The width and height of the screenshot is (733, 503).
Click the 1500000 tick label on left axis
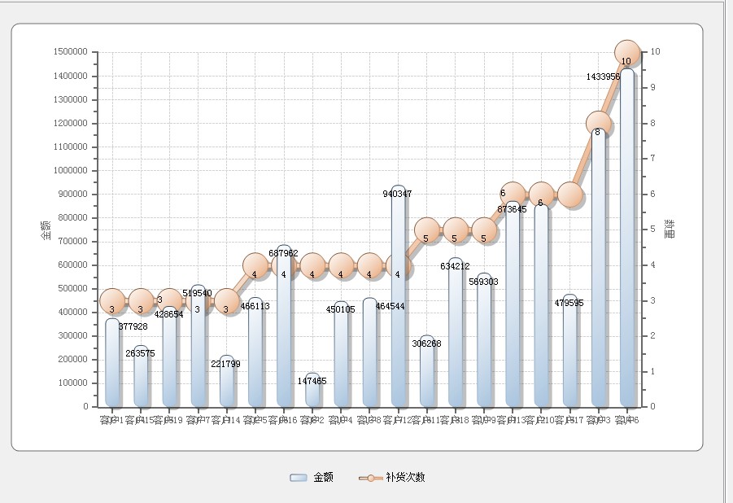(x=70, y=52)
